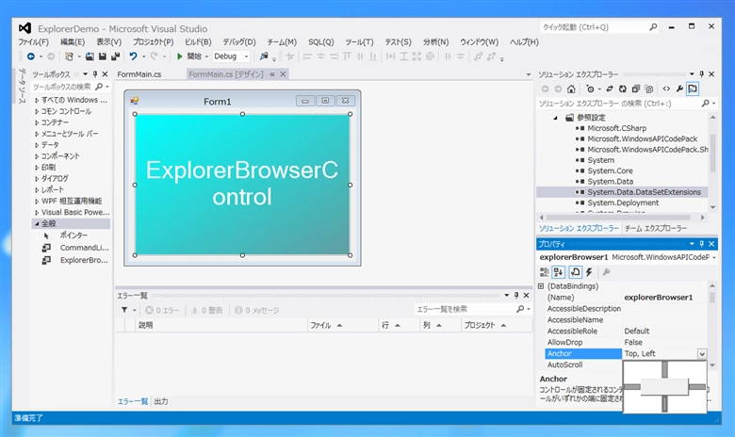
Task: Click Sync with Active Document icon
Action: point(610,89)
